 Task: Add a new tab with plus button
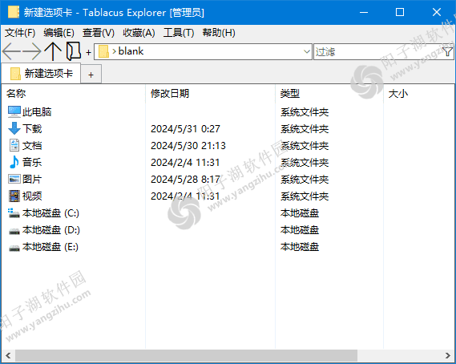tap(91, 75)
